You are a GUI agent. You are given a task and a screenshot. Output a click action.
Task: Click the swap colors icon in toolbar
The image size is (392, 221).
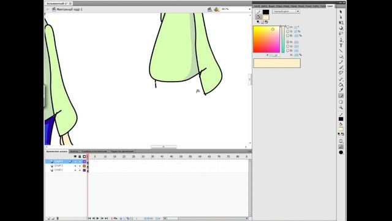click(x=342, y=134)
